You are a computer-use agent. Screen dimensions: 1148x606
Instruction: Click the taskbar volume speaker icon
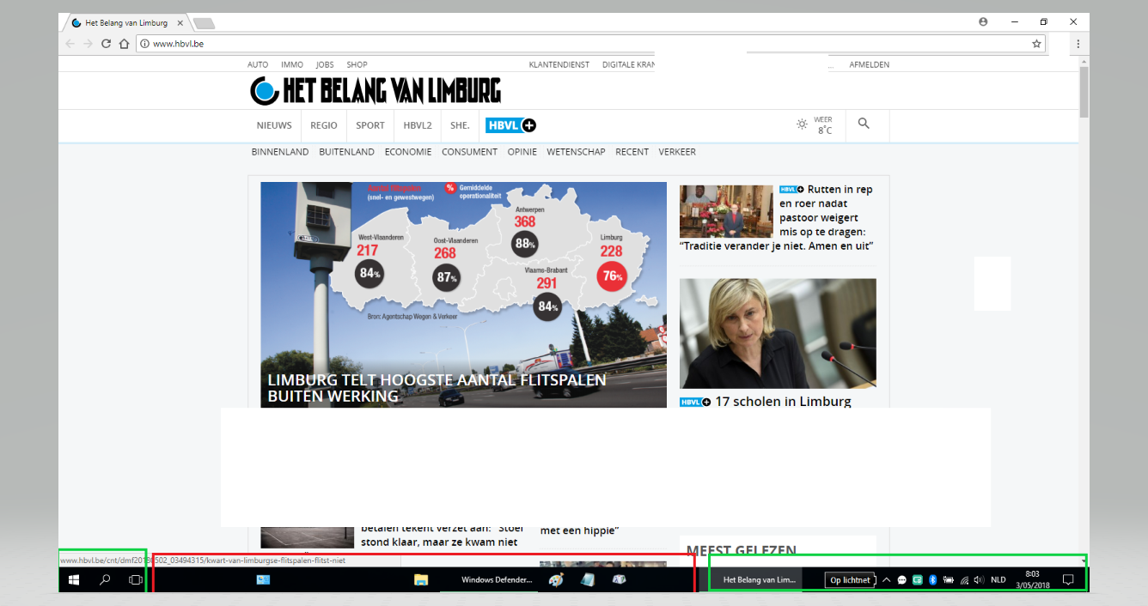pos(979,580)
